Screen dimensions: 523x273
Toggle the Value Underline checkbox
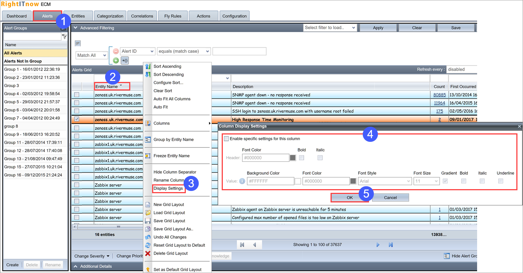pos(501,181)
